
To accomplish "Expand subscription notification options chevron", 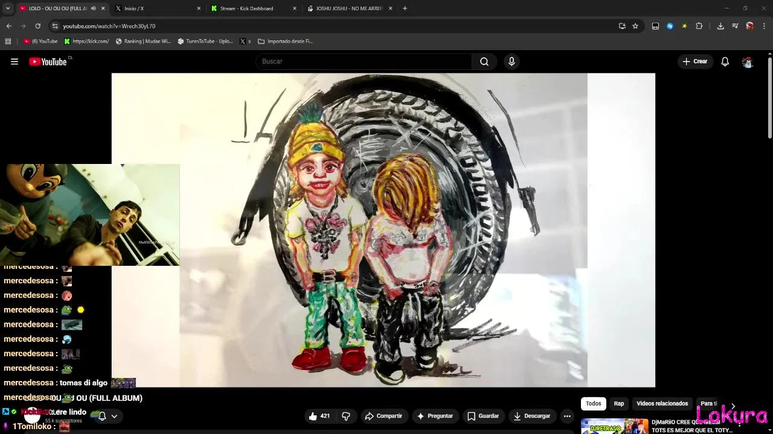I will tap(114, 416).
